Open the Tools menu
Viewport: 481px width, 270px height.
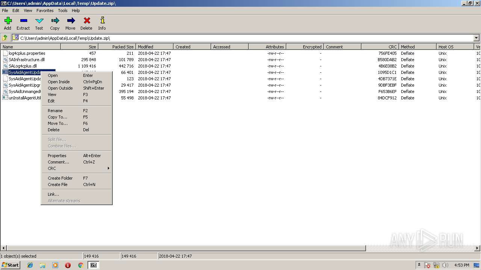click(x=63, y=10)
